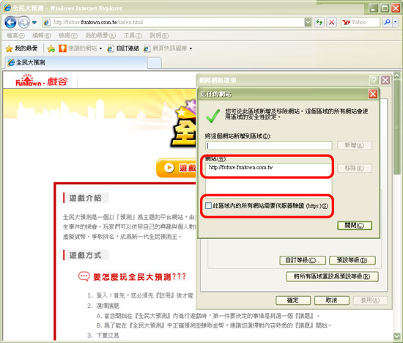Open the 工具(T) menu
The height and width of the screenshot is (343, 403).
(x=133, y=35)
